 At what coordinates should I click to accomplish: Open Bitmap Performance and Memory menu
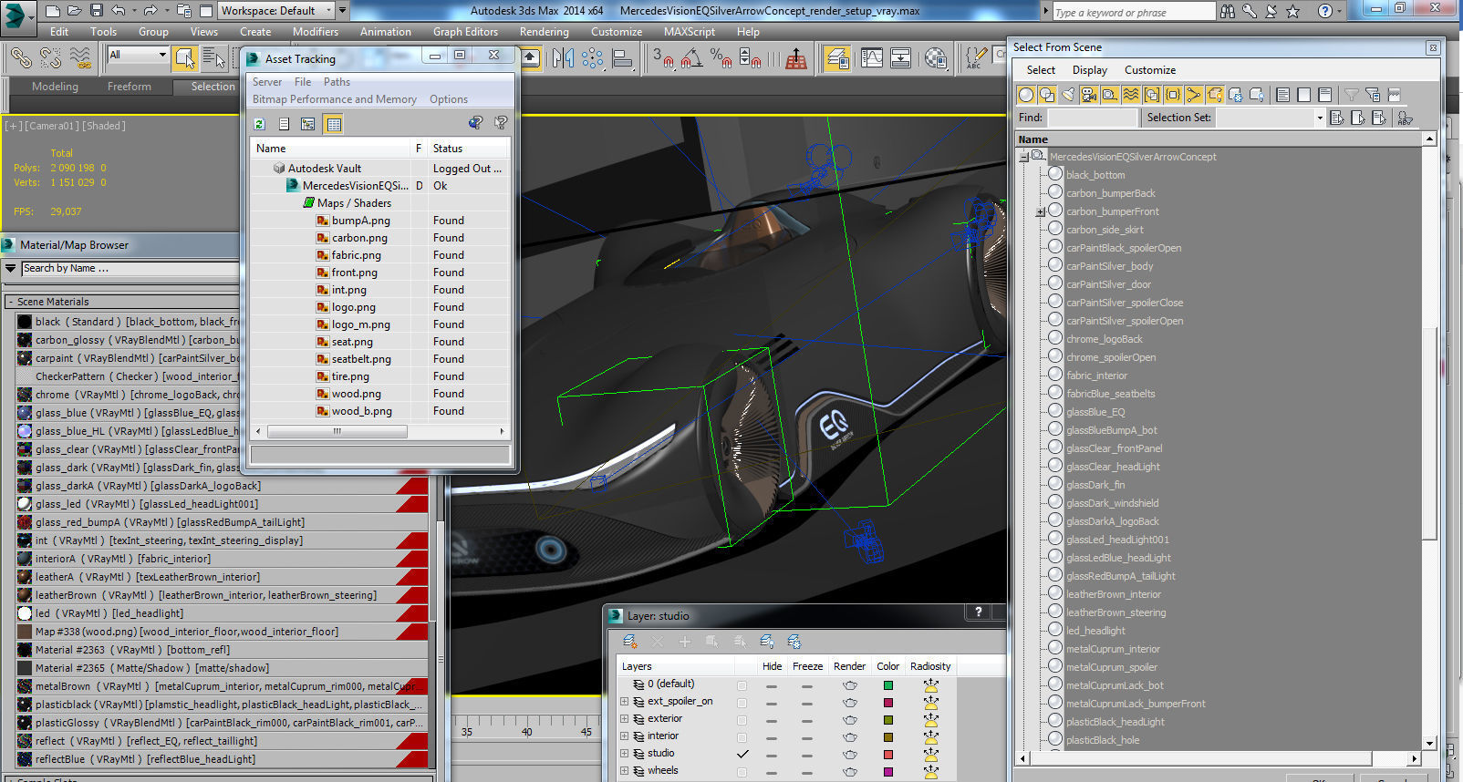coord(334,99)
